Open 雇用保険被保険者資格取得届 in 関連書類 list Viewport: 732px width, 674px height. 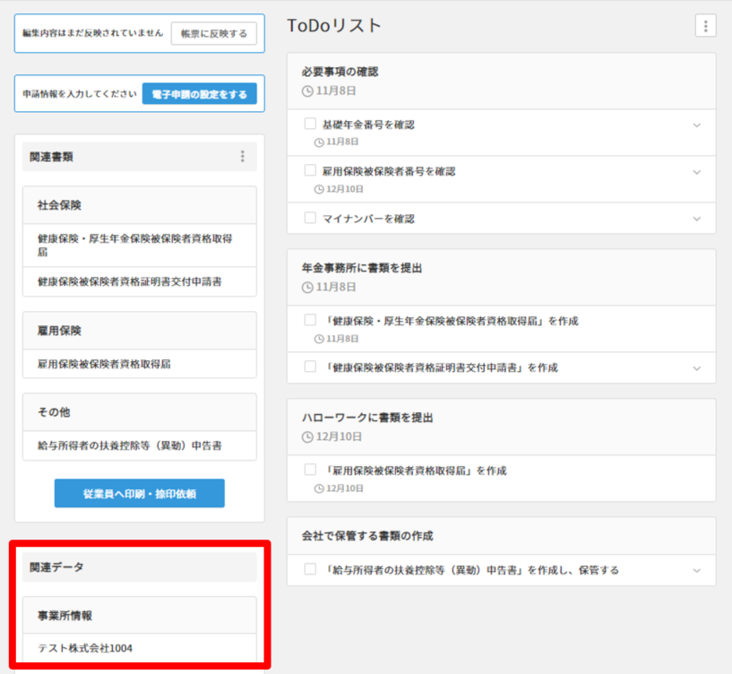click(x=104, y=364)
